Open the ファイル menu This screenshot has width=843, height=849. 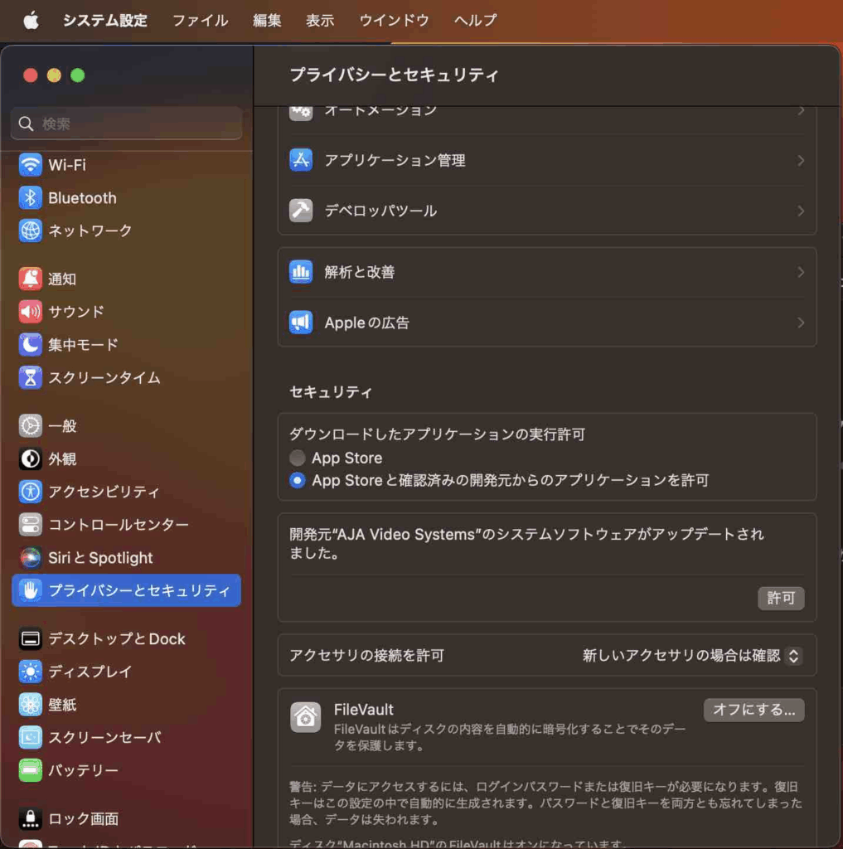200,21
